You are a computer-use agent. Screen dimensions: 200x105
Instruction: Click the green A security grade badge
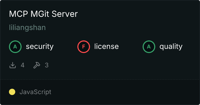(x=15, y=47)
